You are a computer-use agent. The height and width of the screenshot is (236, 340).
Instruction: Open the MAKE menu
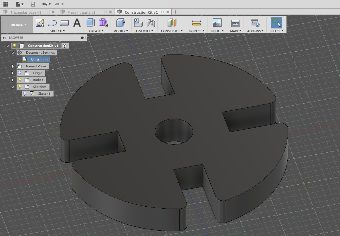236,31
